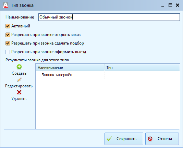Viewport: 183px width, 148px height.
Task: Click the red prohibition icon on Отмена
Action: (150, 139)
